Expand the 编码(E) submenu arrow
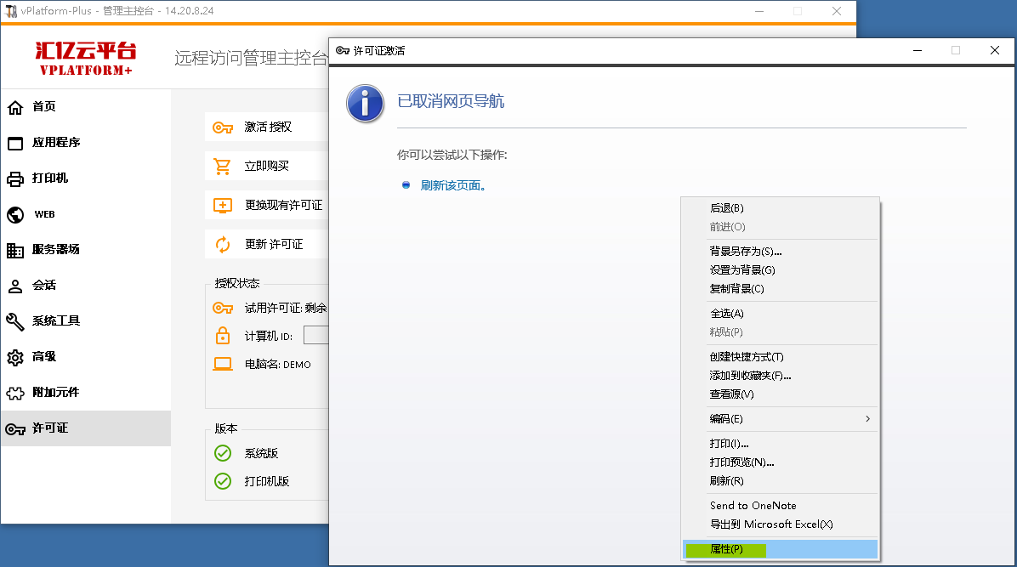The image size is (1017, 567). [x=867, y=418]
